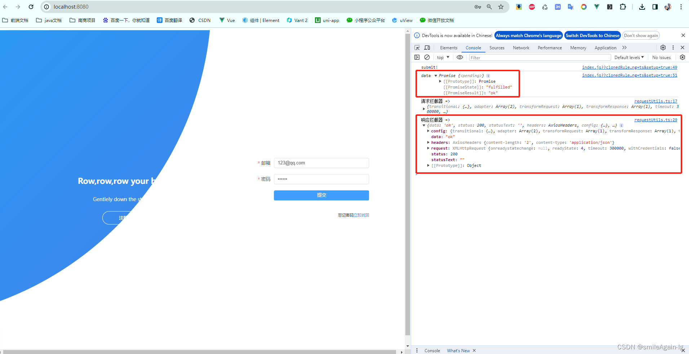
Task: Open the AdBlock Plus extension
Action: pos(532,7)
